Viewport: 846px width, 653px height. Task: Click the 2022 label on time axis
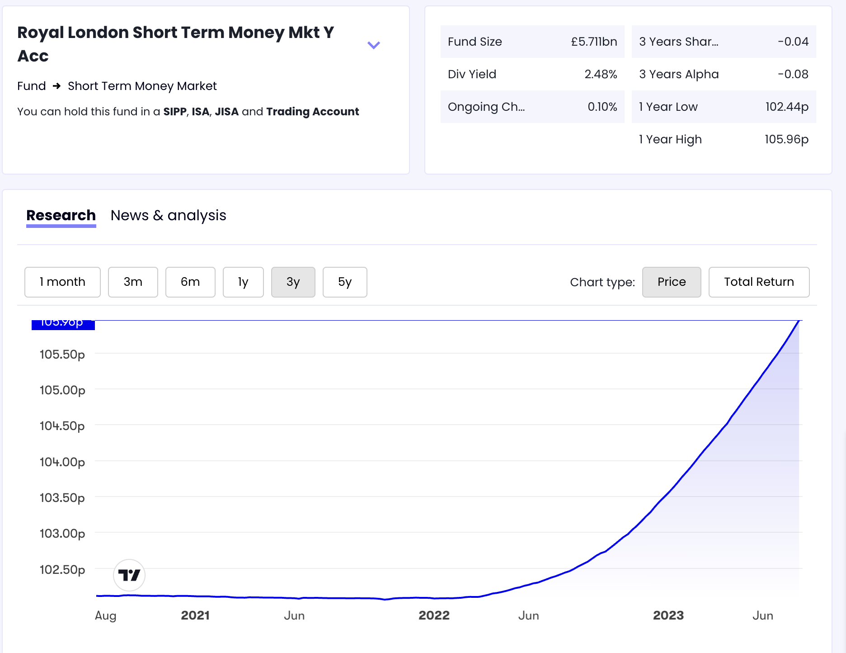(434, 615)
